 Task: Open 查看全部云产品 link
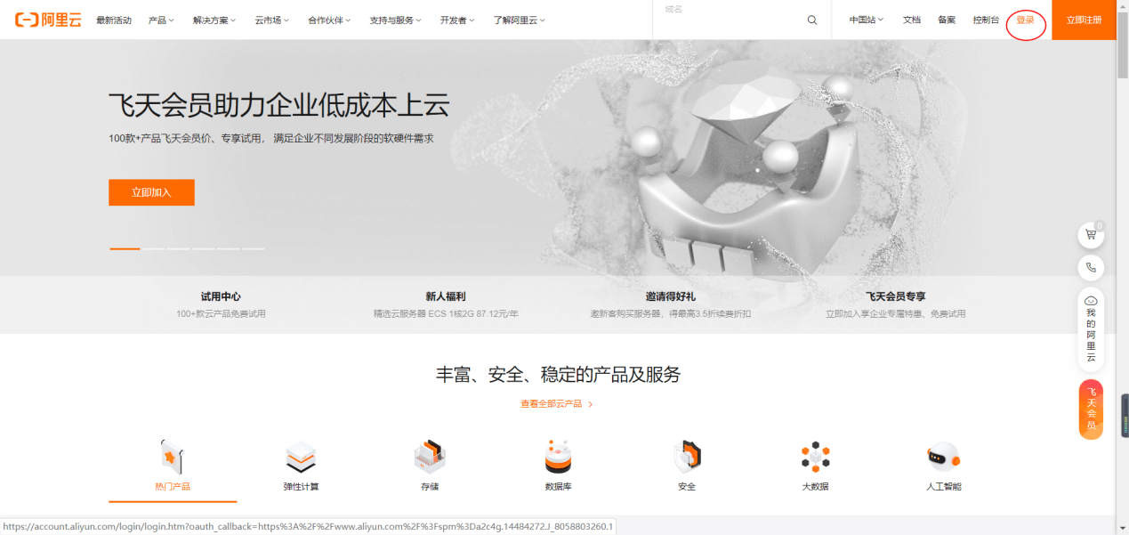click(557, 404)
